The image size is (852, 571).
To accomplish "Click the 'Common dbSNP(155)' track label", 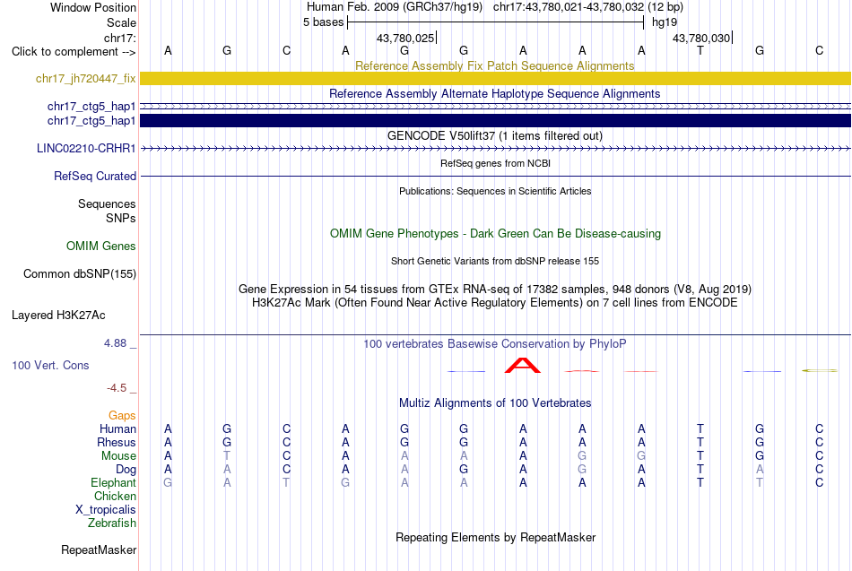I will [80, 273].
